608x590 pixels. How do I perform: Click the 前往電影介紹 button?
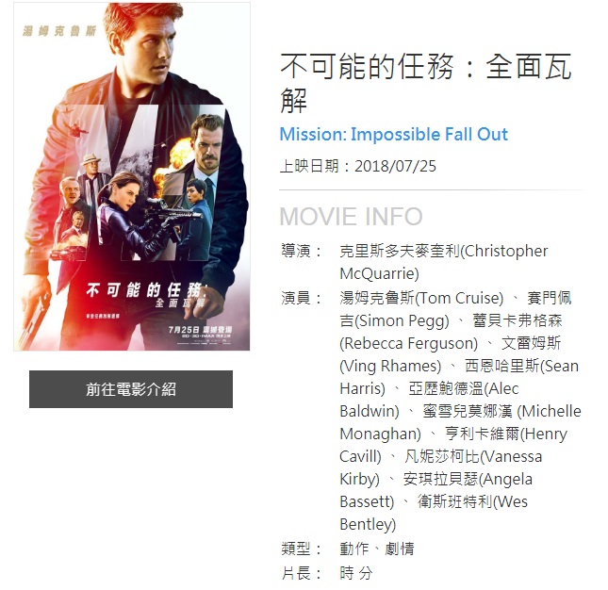(131, 389)
